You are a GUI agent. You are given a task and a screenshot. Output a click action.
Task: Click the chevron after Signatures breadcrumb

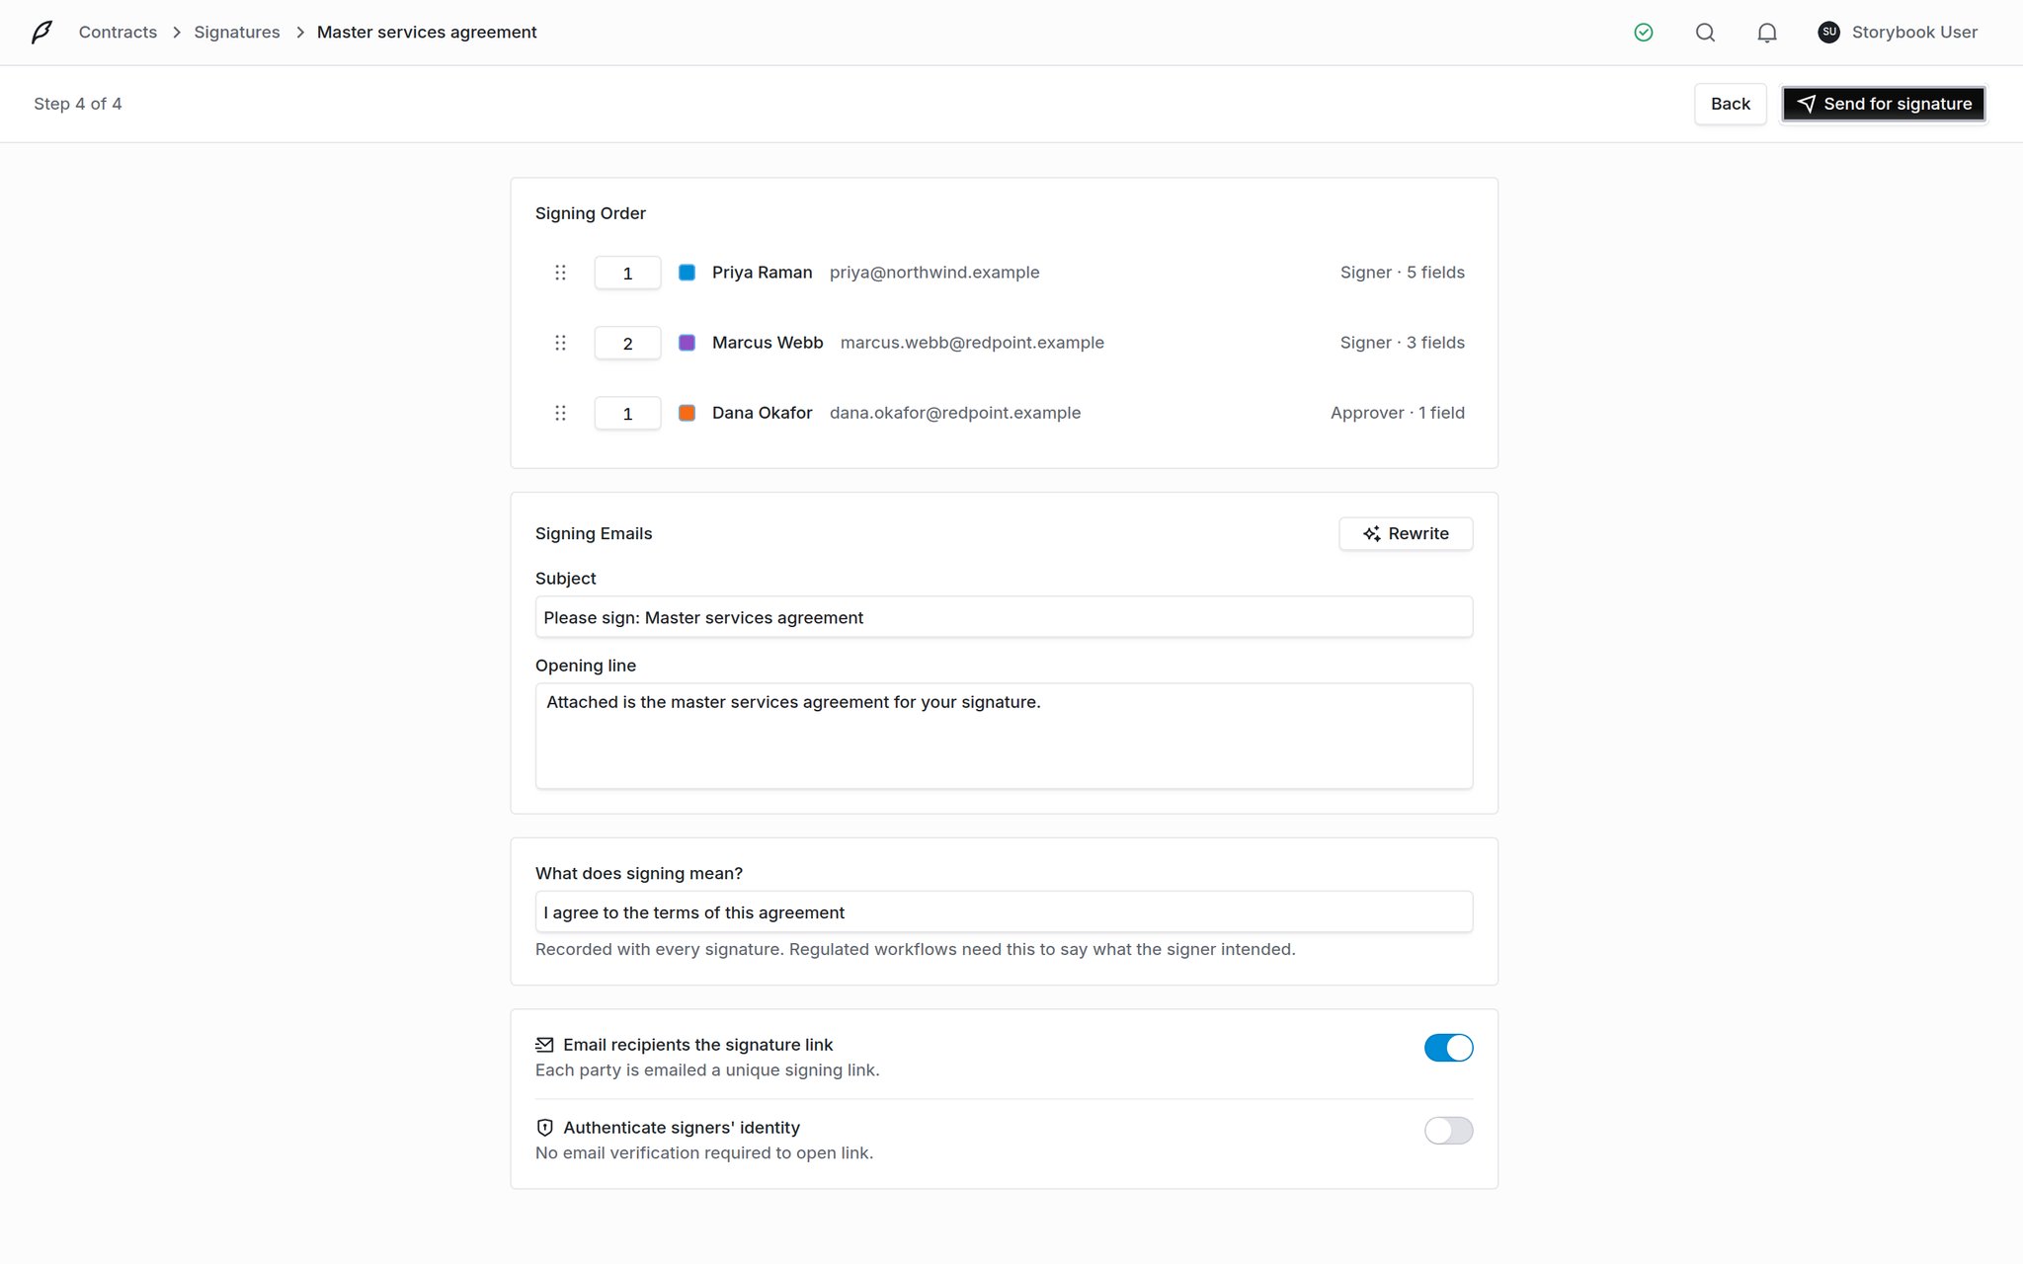(x=299, y=33)
